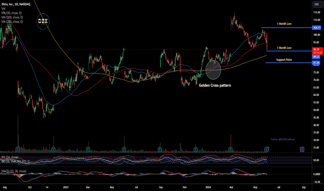Select the upper '1 Month Low' annotation

pyautogui.click(x=284, y=24)
